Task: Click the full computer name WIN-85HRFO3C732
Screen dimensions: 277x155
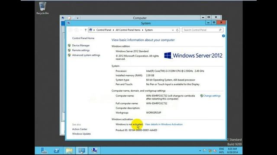Action: [157, 103]
